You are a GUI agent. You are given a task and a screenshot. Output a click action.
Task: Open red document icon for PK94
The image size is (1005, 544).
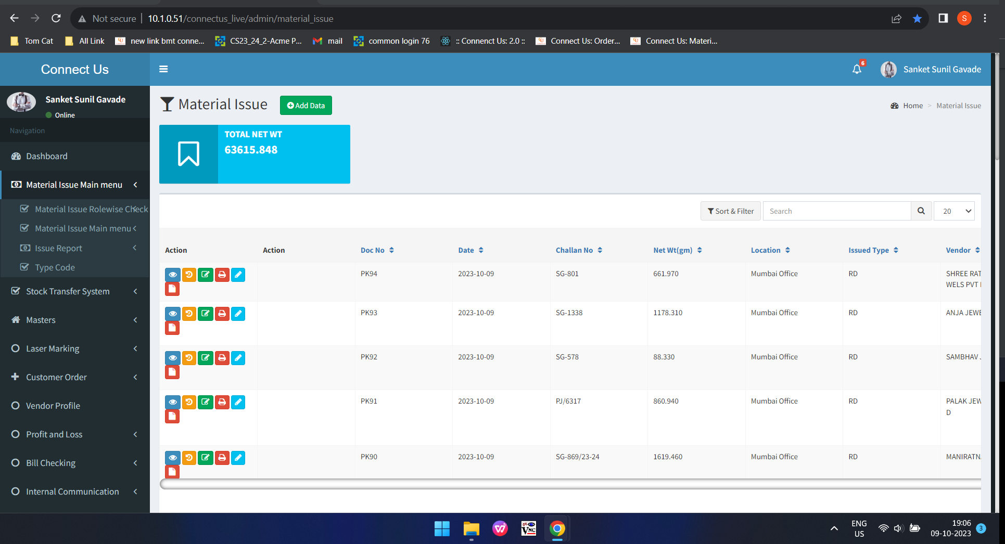172,289
